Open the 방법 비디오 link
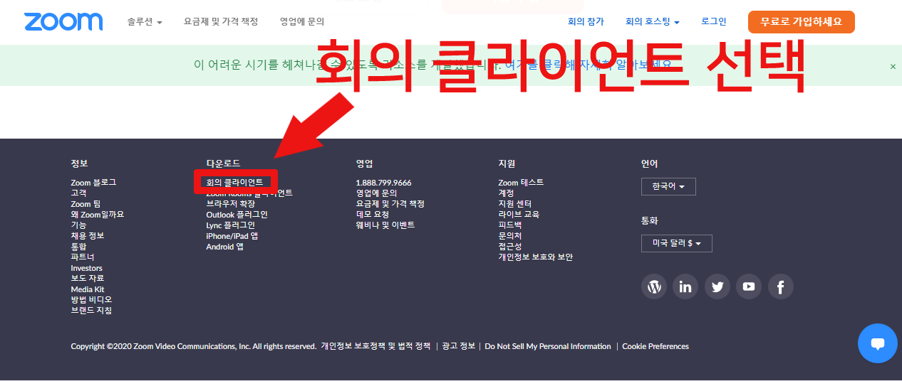The image size is (902, 381). tap(91, 299)
